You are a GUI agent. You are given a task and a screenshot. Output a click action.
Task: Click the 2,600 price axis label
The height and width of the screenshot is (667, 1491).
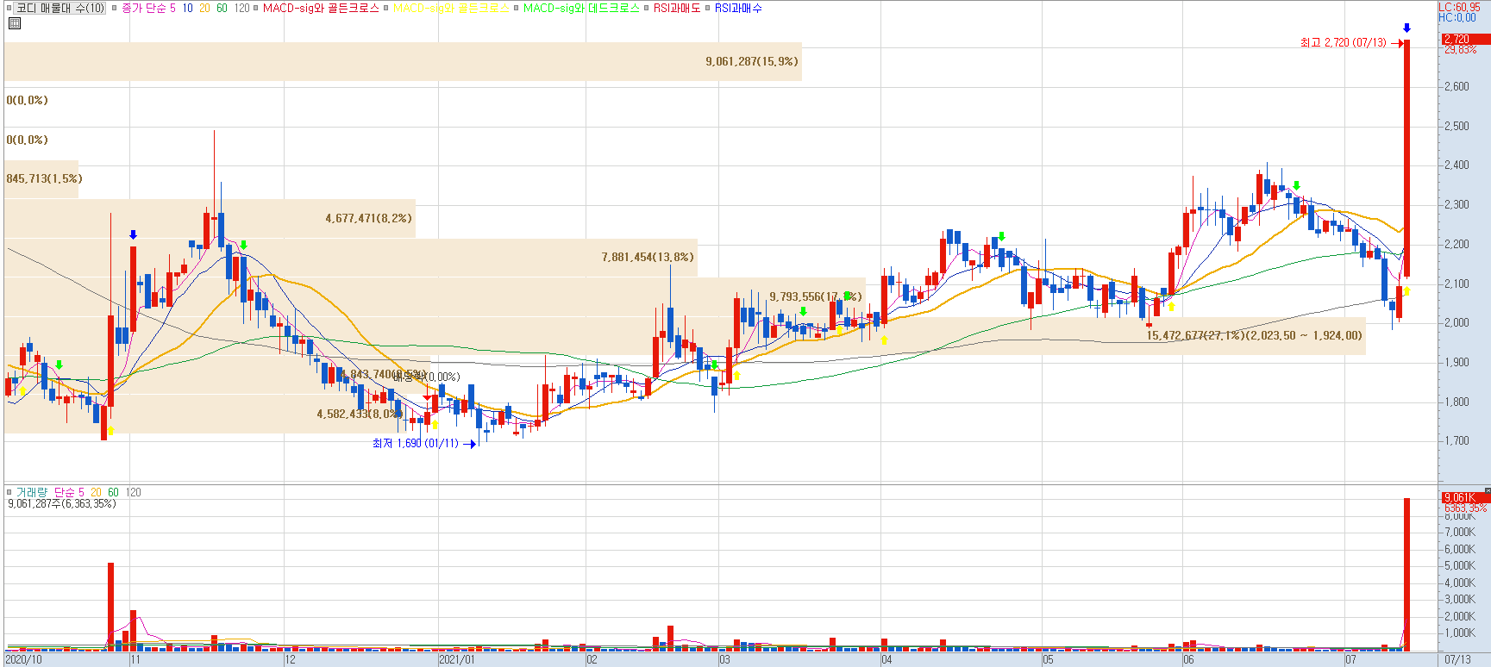pos(1457,87)
